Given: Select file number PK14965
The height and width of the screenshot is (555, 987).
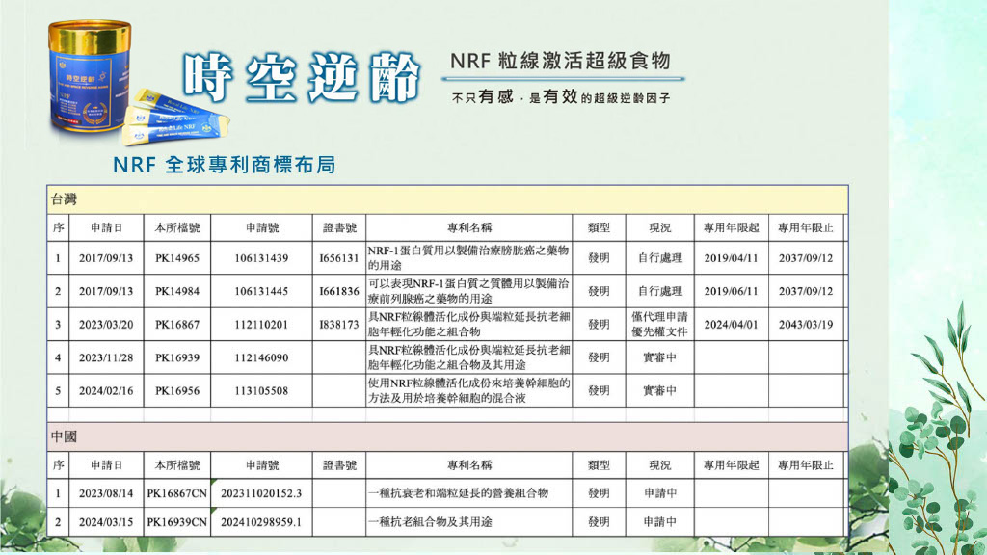Looking at the screenshot, I should click(x=177, y=258).
